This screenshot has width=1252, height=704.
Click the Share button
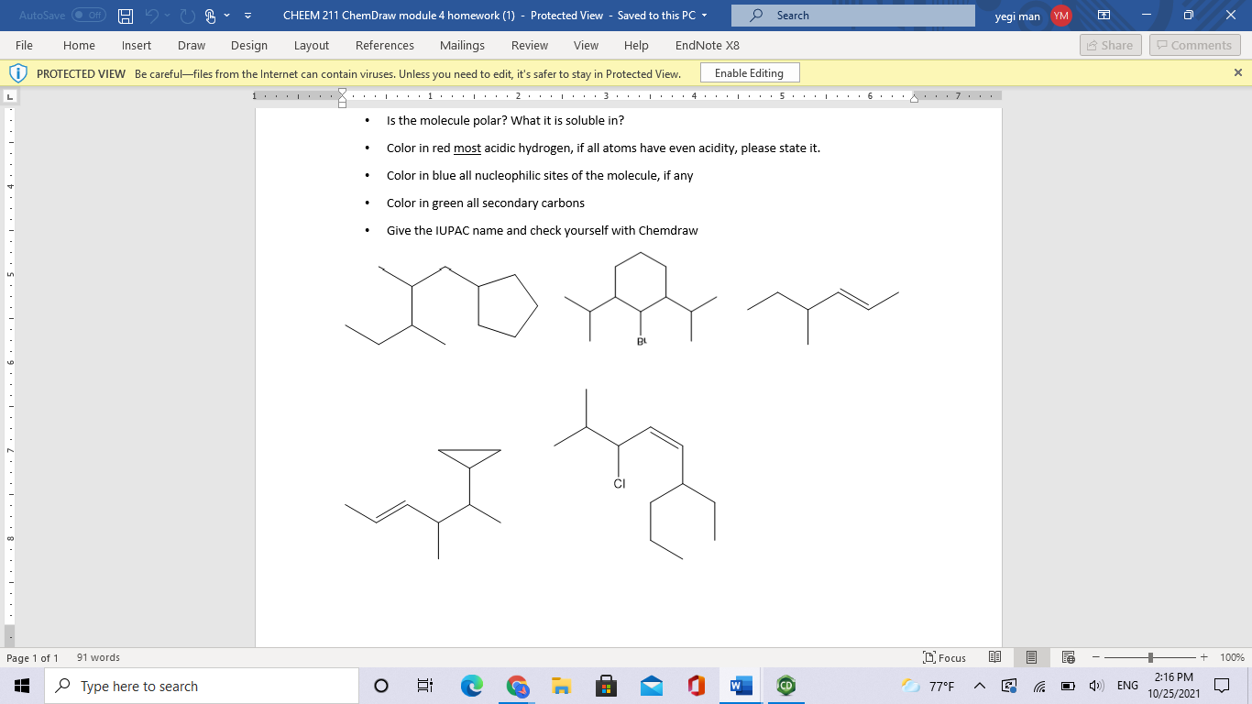coord(1109,45)
